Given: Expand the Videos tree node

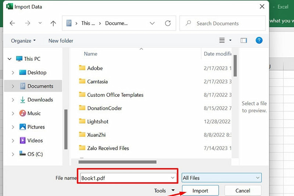Looking at the screenshot, I should pyautogui.click(x=13, y=141).
